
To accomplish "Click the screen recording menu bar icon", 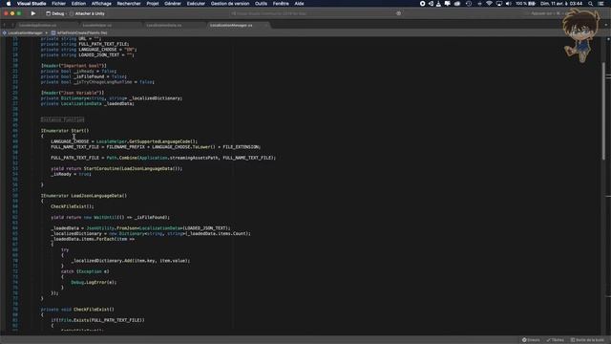I will (x=422, y=4).
